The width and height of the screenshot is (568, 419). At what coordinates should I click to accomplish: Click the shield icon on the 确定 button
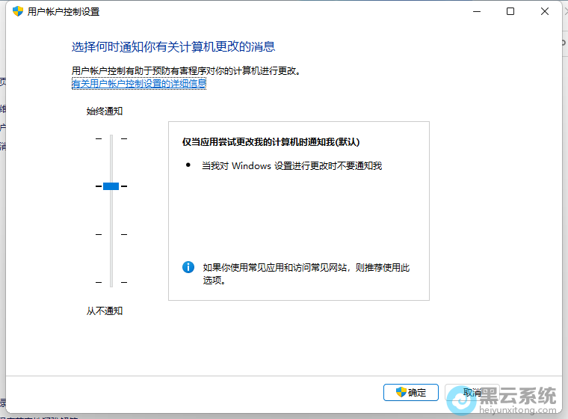click(x=400, y=392)
